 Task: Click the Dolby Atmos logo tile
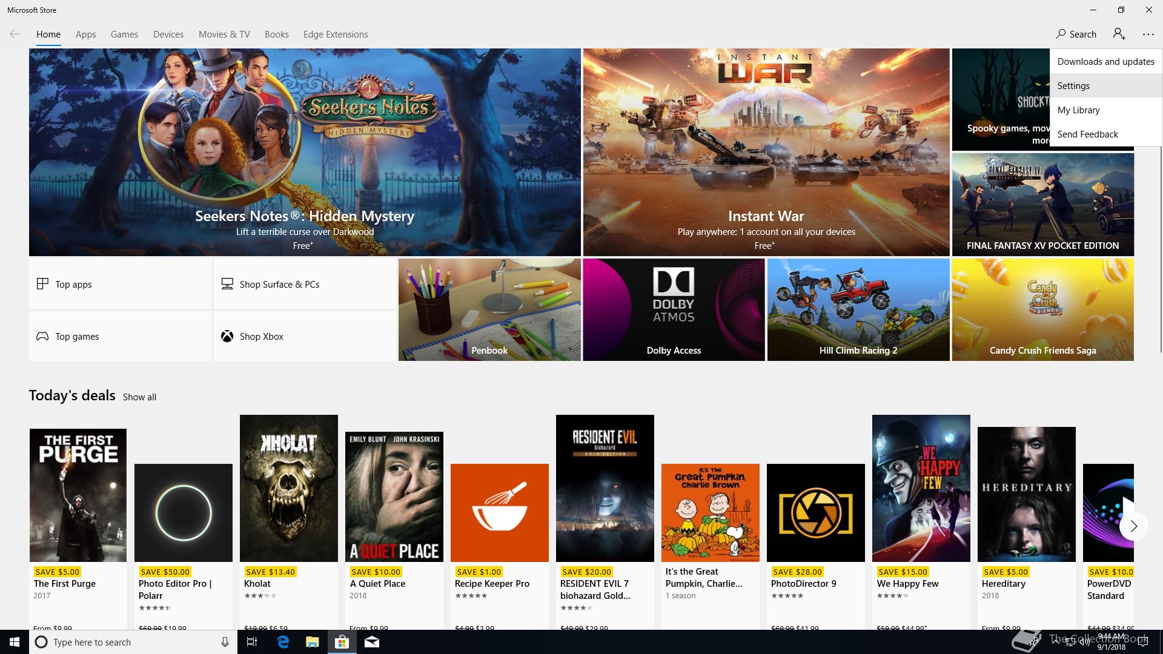point(674,309)
